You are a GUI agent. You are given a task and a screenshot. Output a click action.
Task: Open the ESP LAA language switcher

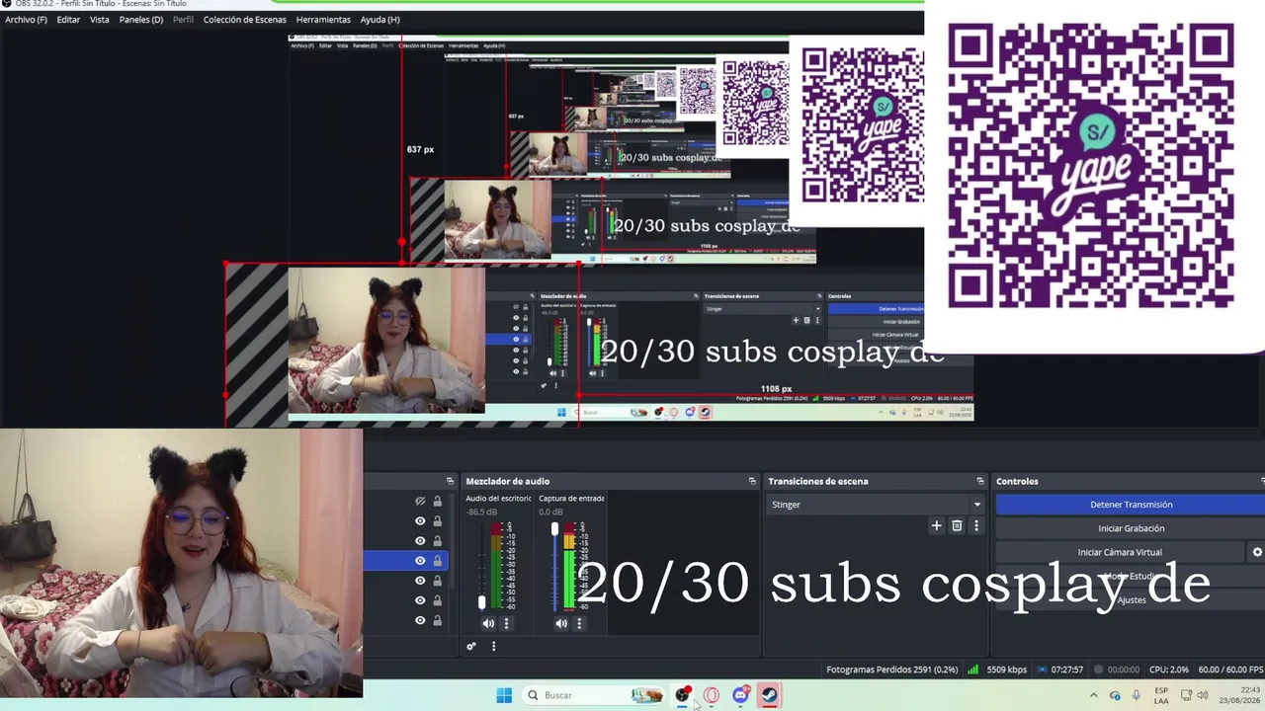click(x=1161, y=695)
